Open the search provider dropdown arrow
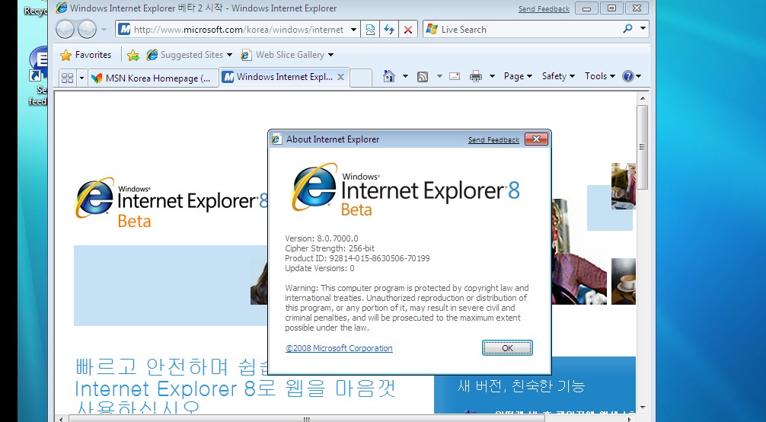 tap(643, 28)
